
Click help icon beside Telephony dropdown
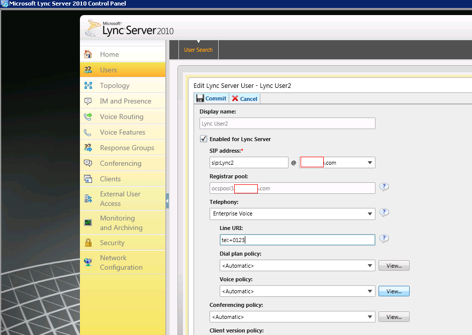click(384, 213)
